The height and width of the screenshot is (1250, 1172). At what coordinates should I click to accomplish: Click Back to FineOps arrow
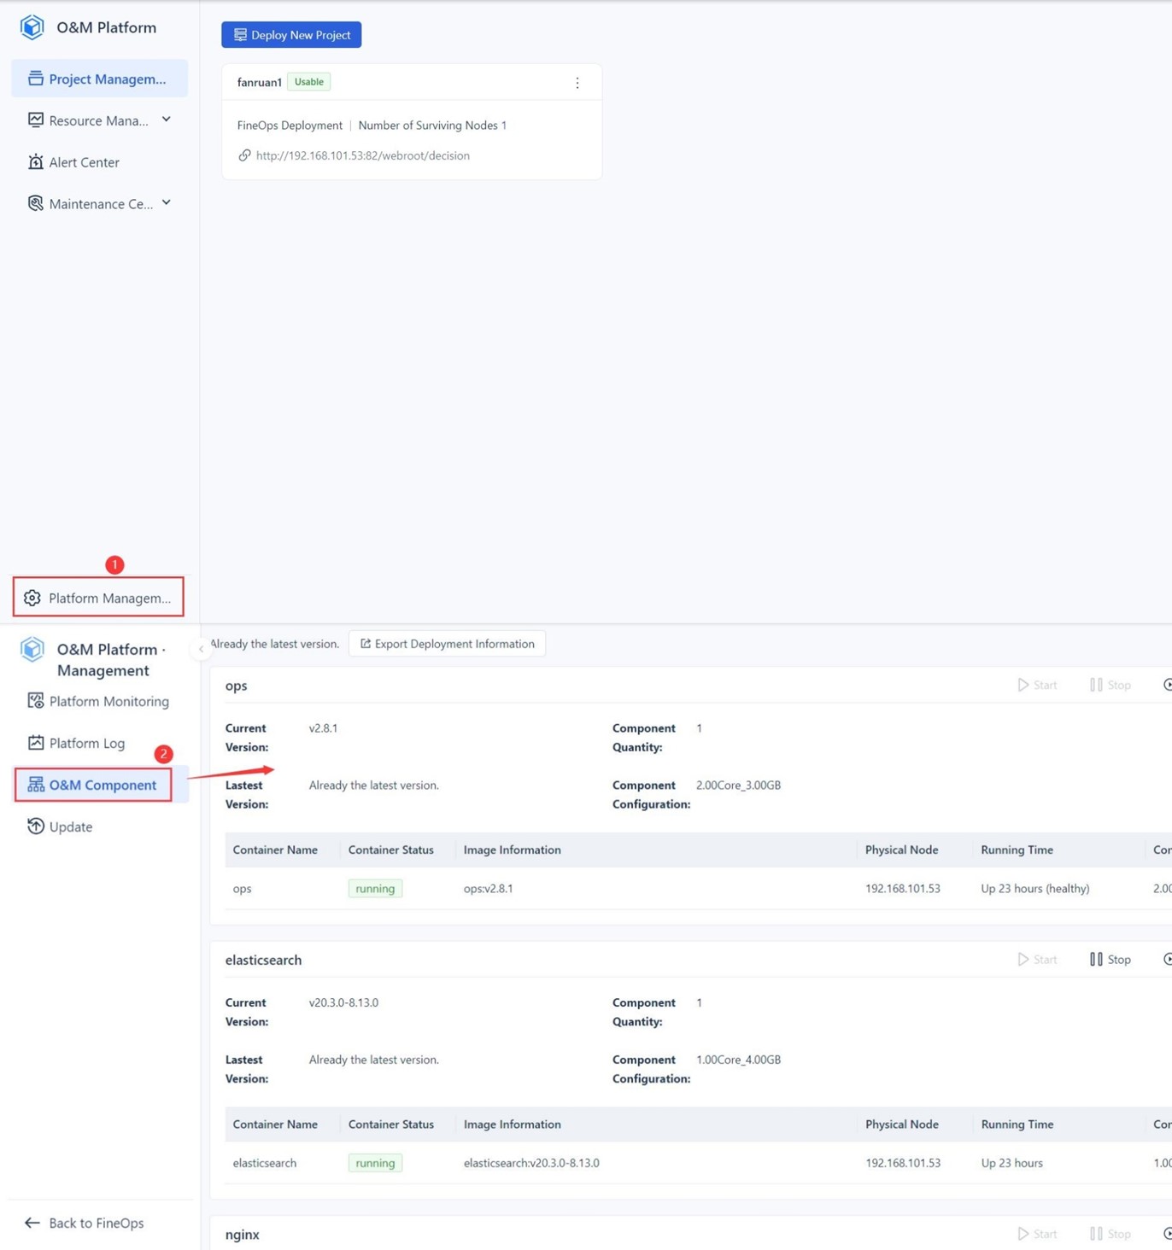coord(32,1223)
